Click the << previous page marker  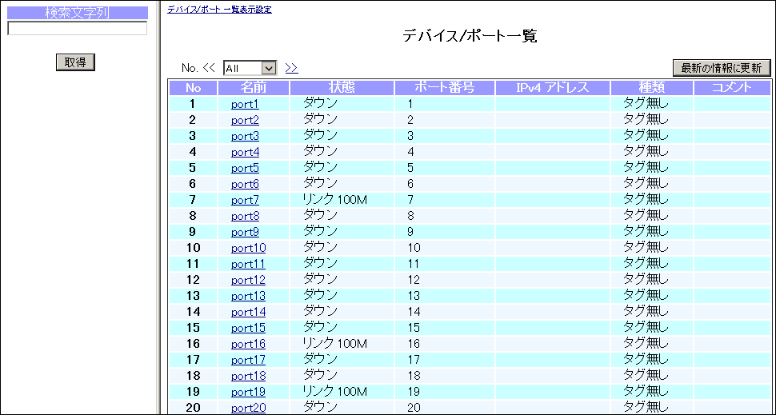tap(210, 68)
